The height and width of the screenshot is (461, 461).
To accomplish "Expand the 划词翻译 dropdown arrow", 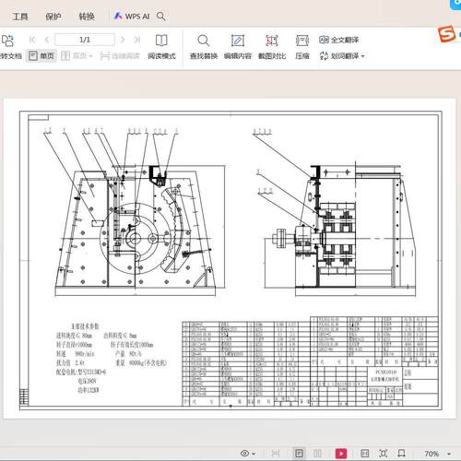I will tap(363, 56).
